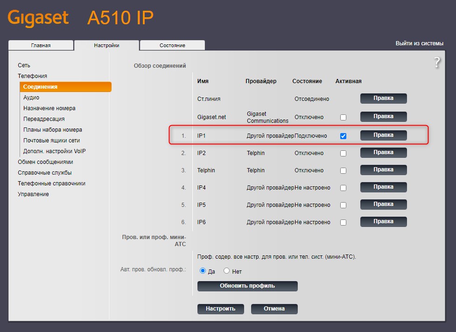Screen dimensions: 456x332
Task: Click Правка for the Telphin-named row 3
Action: (x=383, y=170)
